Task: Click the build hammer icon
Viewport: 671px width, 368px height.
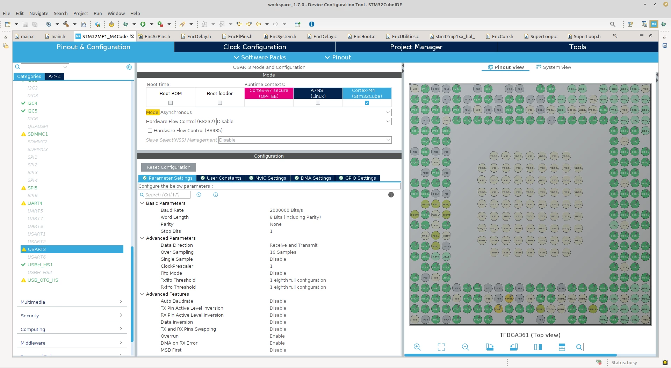Action: (66, 24)
